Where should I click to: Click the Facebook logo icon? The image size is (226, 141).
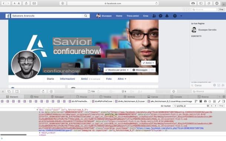8,16
